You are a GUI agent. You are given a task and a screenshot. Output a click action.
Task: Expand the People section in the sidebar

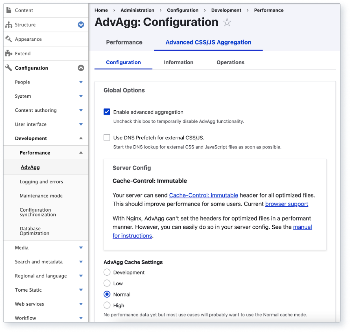coord(81,82)
